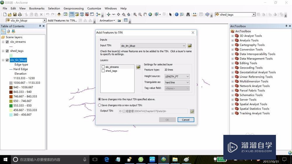Click the 746.667 - 843.333 orange swatch
Screen dimensions: 292x164
click(x=11, y=96)
